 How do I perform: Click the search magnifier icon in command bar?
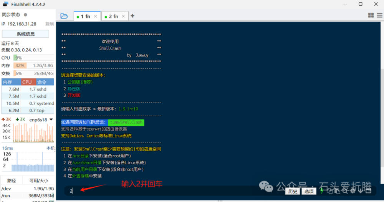pos(345,191)
